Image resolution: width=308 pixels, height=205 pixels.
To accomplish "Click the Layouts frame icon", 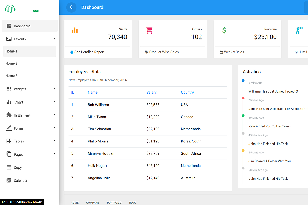I will (9, 39).
